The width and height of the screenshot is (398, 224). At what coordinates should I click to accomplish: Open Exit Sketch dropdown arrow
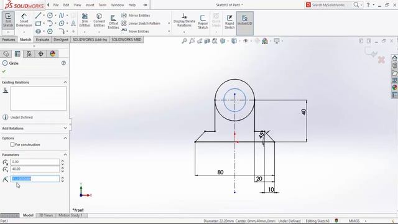(x=8, y=32)
